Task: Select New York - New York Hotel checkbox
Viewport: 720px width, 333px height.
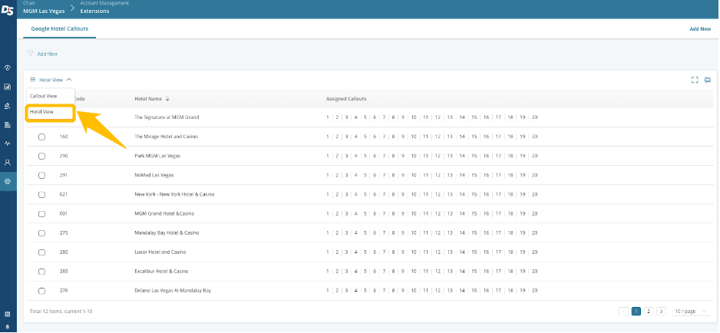Action: pyautogui.click(x=41, y=195)
